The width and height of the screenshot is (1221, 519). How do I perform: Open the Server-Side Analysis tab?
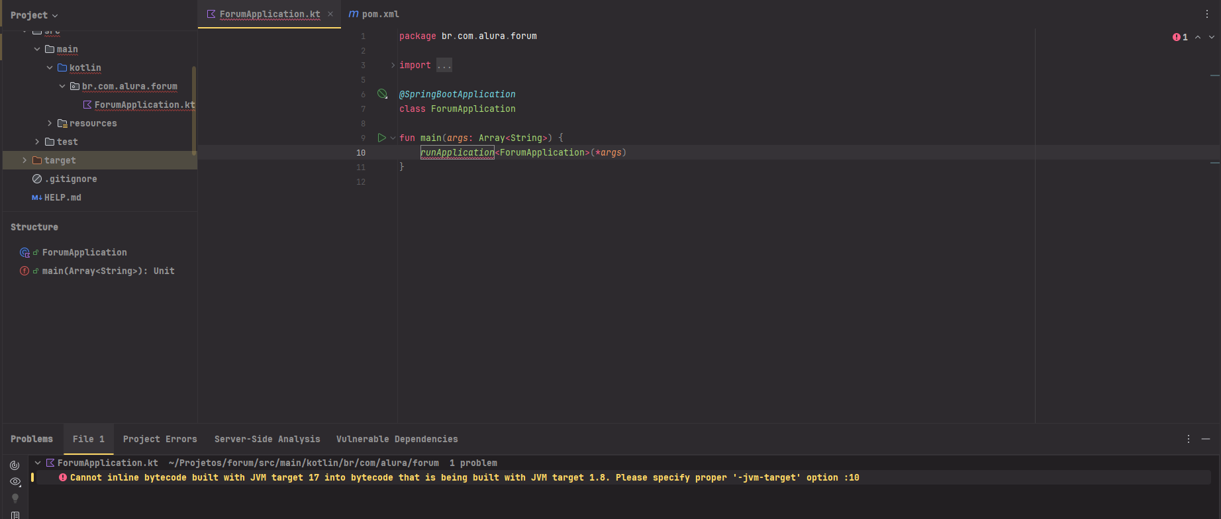pos(268,439)
